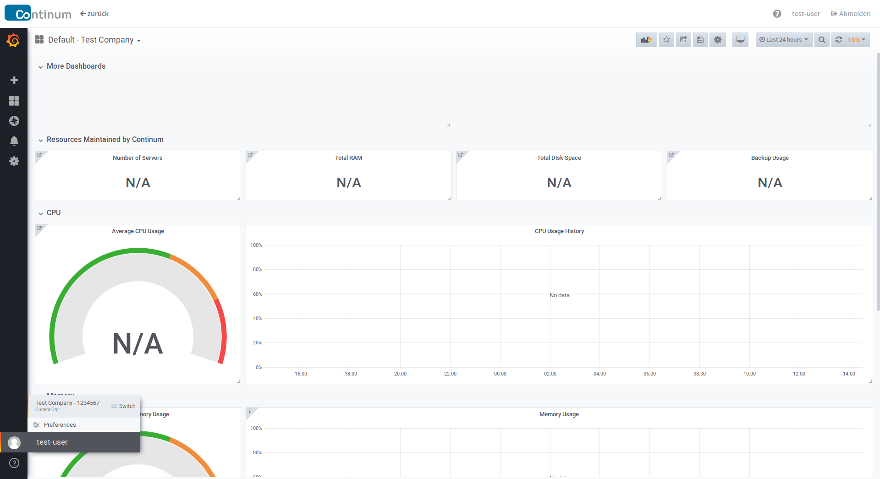
Task: Open link icon on Average CPU Usage panel
Action: point(39,228)
